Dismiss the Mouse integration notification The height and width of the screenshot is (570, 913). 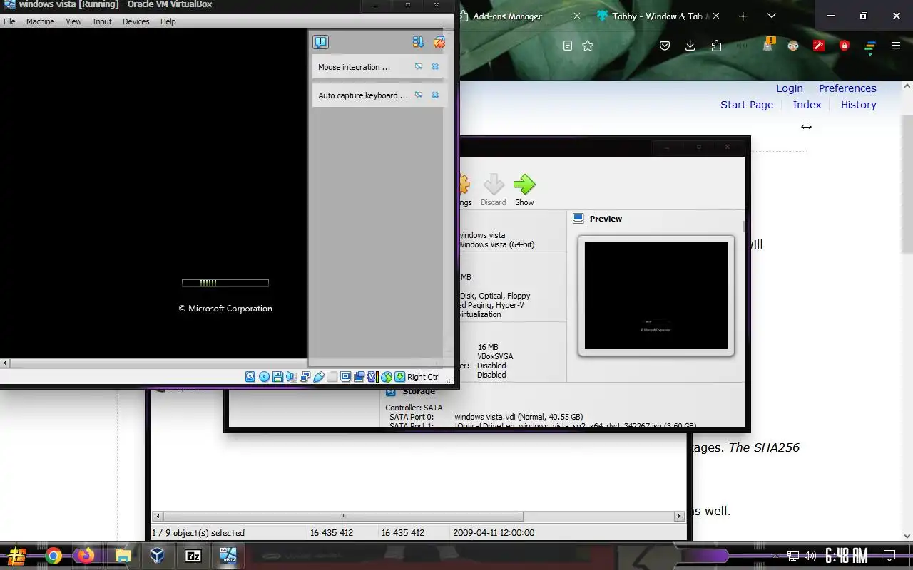435,67
